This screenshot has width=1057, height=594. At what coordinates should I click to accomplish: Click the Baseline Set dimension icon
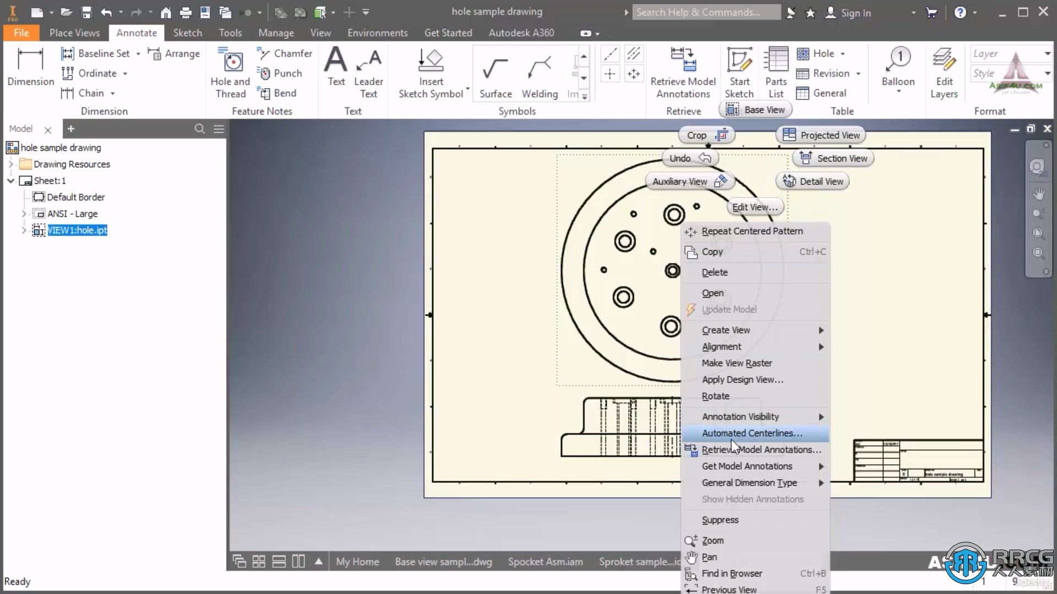[x=67, y=53]
